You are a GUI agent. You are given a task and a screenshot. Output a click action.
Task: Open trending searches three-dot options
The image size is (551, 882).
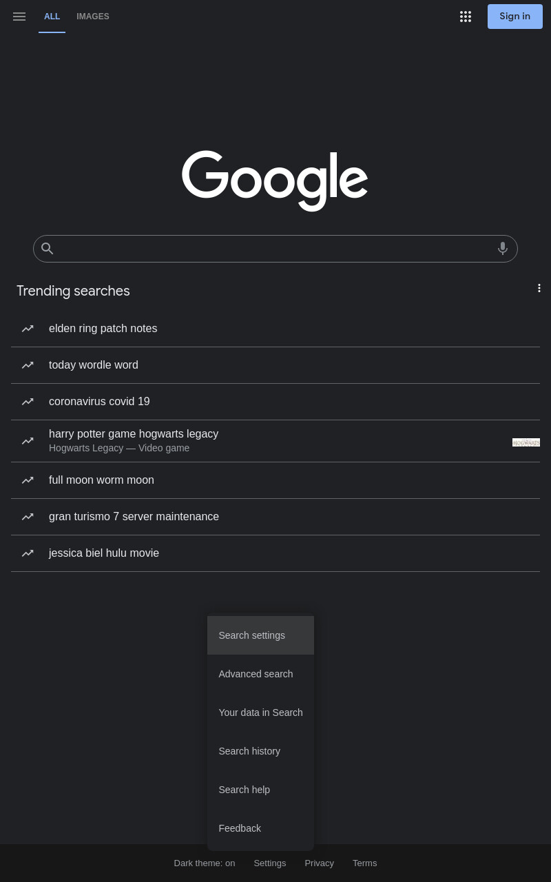(x=539, y=288)
